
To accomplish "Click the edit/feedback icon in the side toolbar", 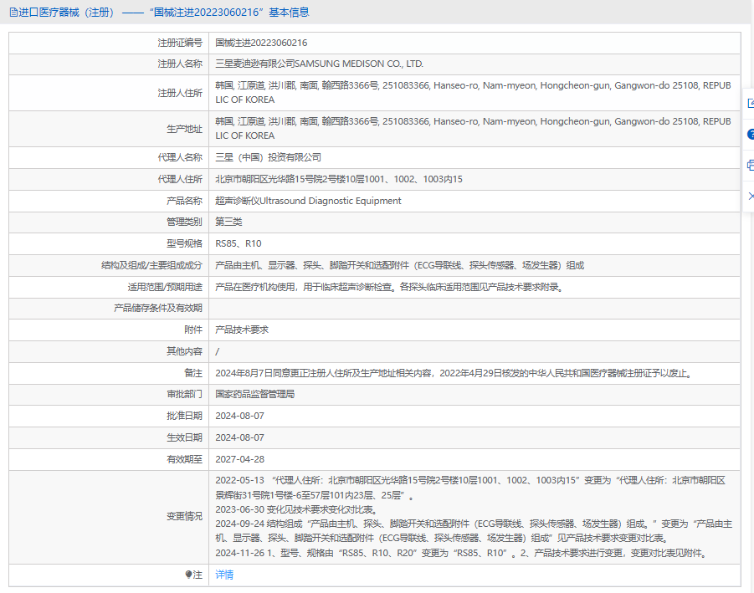I will pyautogui.click(x=751, y=104).
